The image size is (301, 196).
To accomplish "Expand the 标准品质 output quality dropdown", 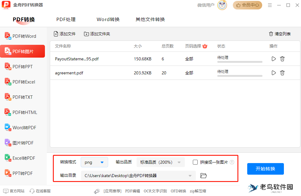I will point(160,162).
